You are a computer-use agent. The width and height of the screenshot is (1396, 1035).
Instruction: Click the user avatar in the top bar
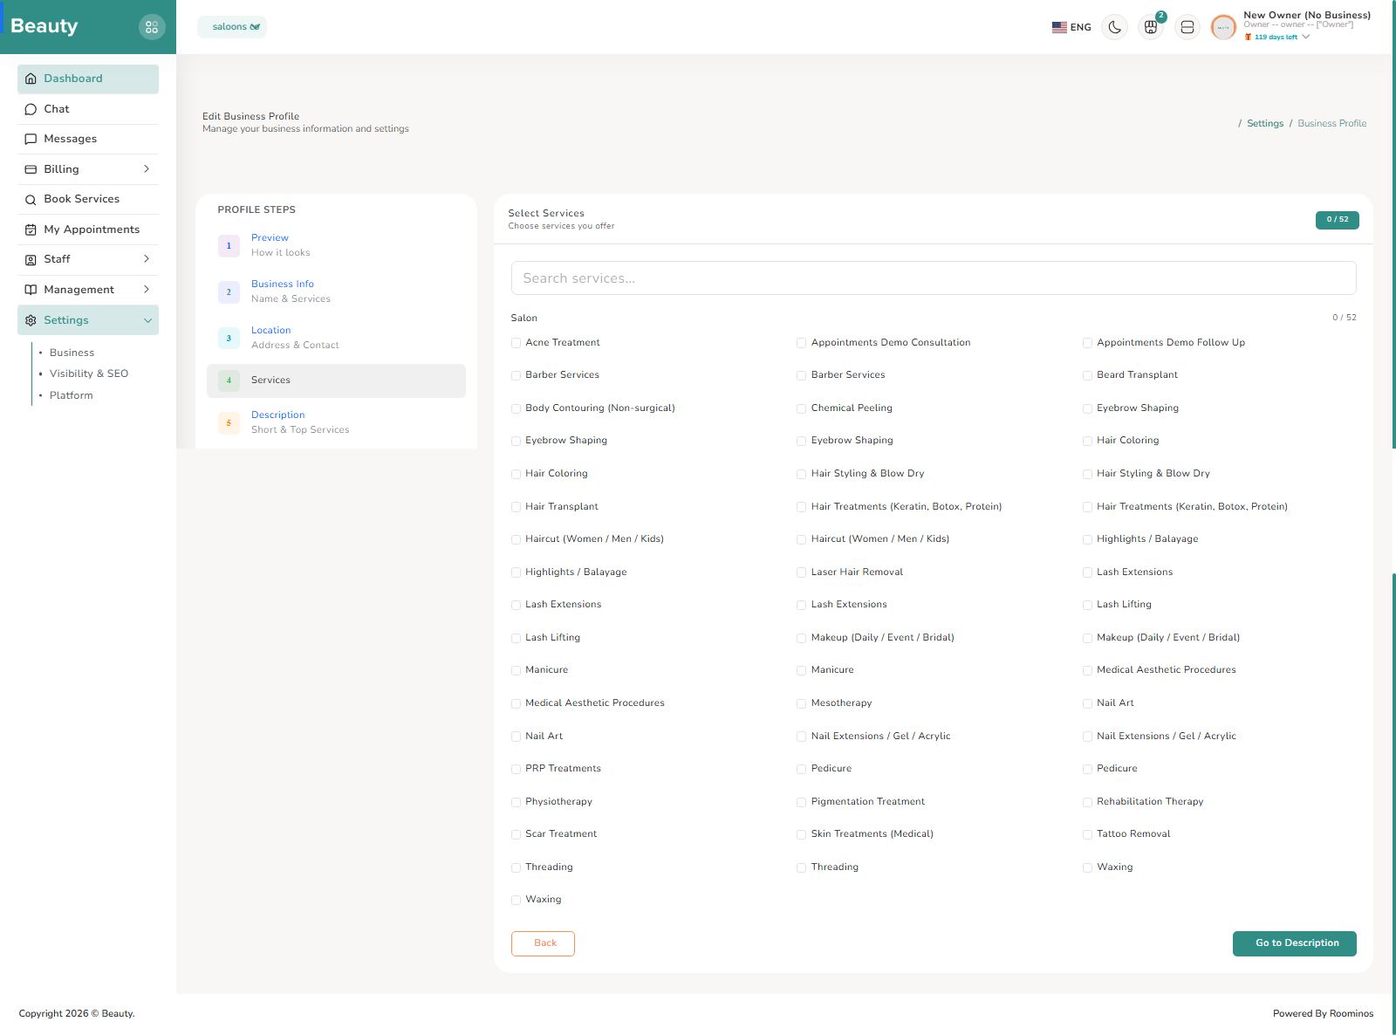pyautogui.click(x=1223, y=27)
